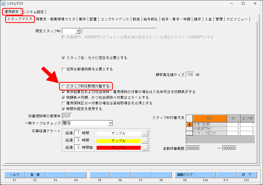Switch to 給与・賞与・年調 tab
This screenshot has width=263, height=185.
tap(176, 19)
